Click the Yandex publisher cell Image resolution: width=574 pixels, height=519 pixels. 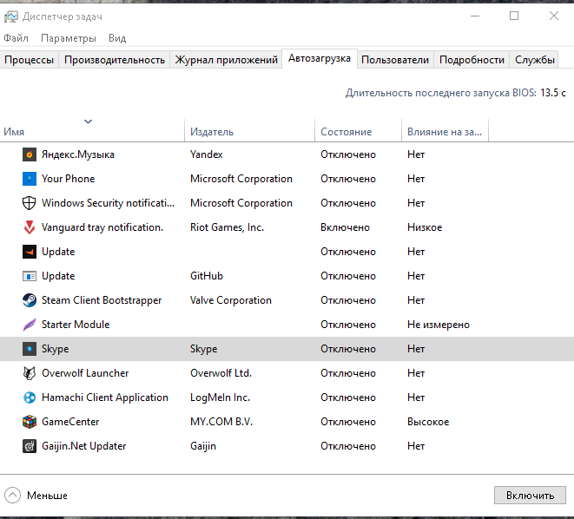[207, 154]
